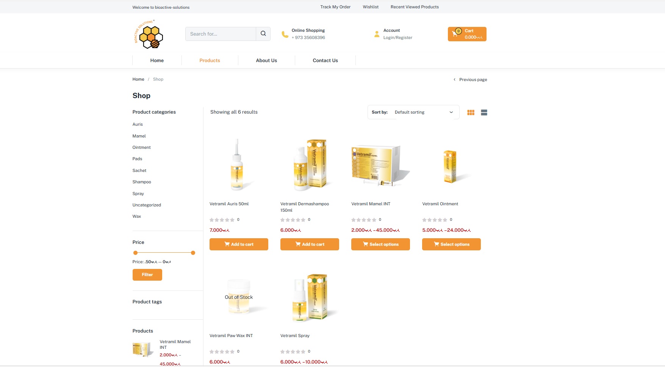Click Vetramil Dermashampoo 150ml title

pos(305,207)
